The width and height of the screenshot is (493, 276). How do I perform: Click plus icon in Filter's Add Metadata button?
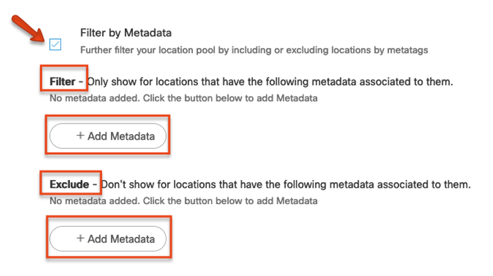pyautogui.click(x=80, y=135)
